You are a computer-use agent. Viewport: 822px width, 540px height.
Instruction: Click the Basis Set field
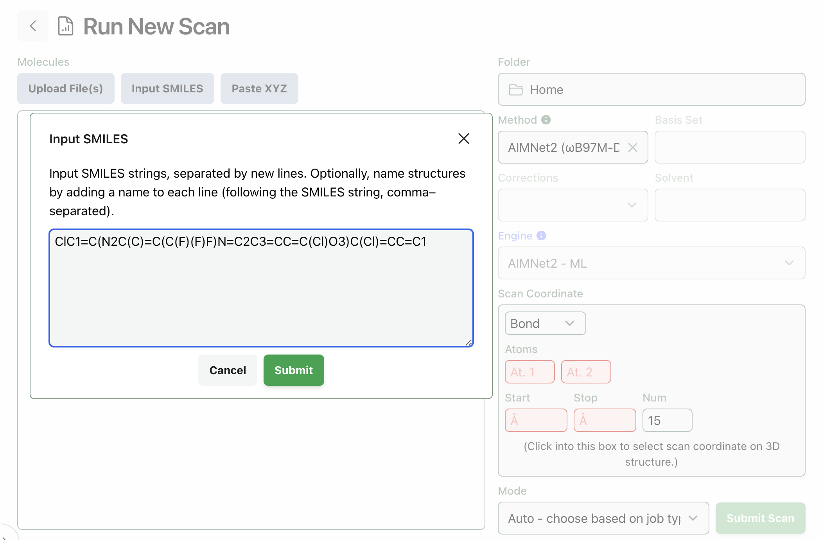click(x=730, y=148)
